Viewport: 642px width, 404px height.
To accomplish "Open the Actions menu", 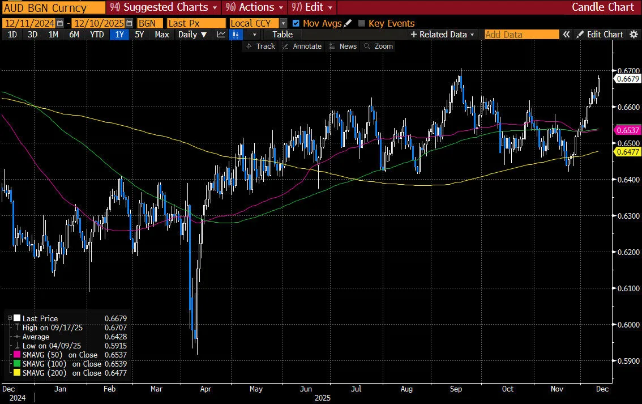I will [253, 7].
